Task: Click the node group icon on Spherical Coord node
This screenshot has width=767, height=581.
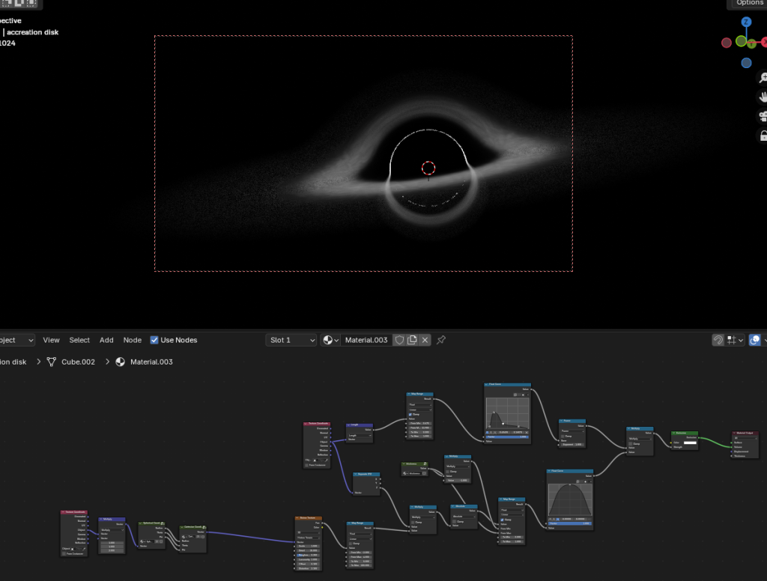Action: [163, 523]
